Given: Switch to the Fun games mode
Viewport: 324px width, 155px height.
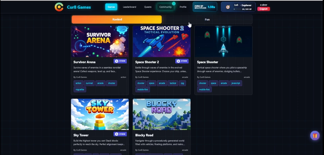Looking at the screenshot, I should click(x=207, y=19).
